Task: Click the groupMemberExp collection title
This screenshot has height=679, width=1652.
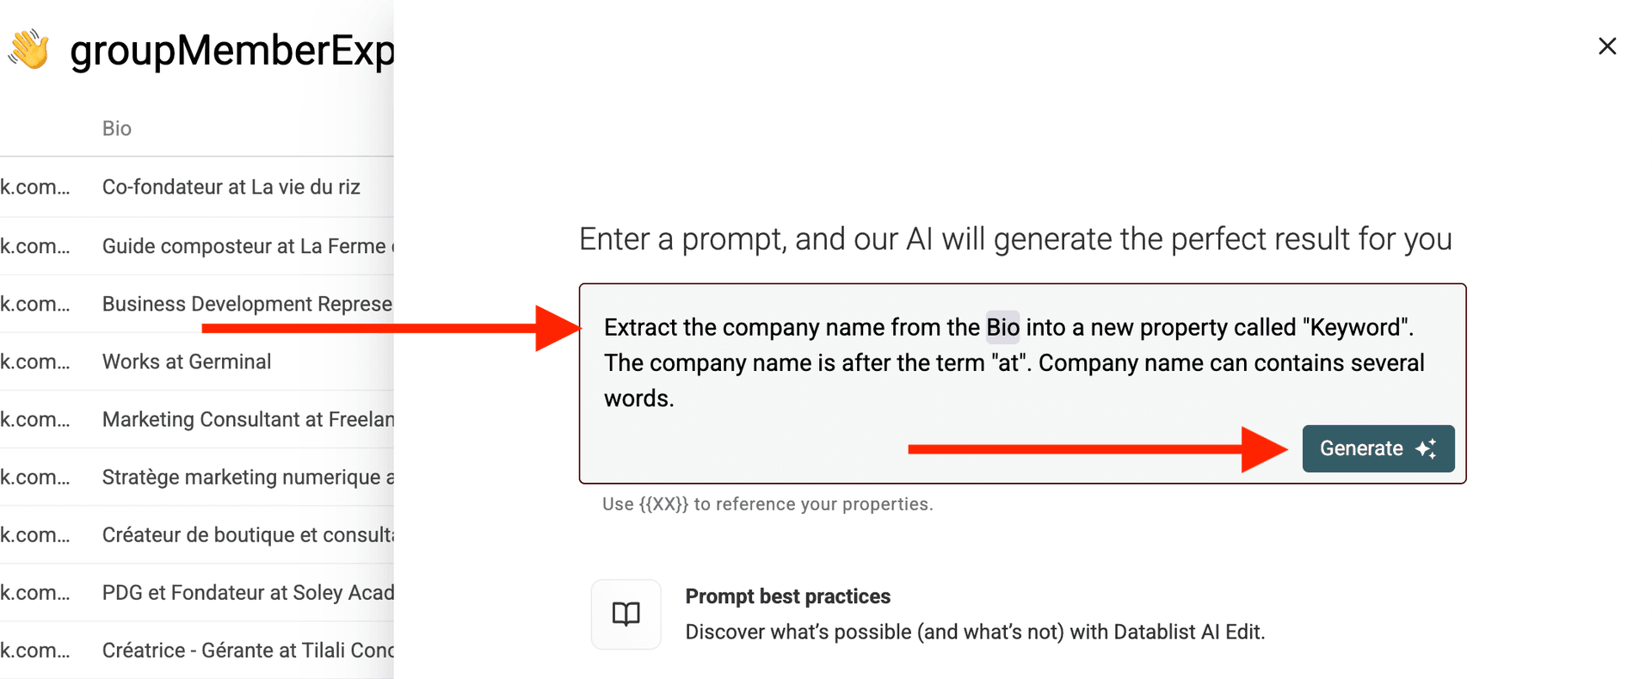Action: click(x=231, y=50)
